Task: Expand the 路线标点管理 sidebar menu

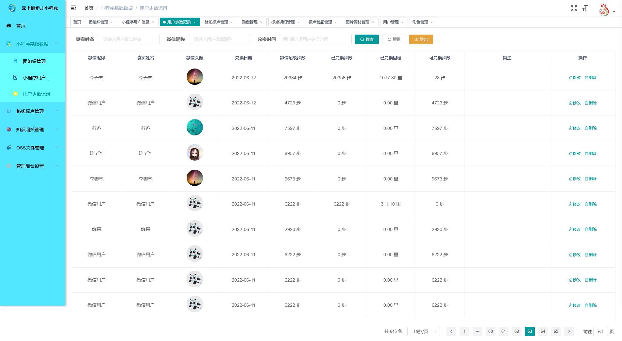Action: click(33, 111)
